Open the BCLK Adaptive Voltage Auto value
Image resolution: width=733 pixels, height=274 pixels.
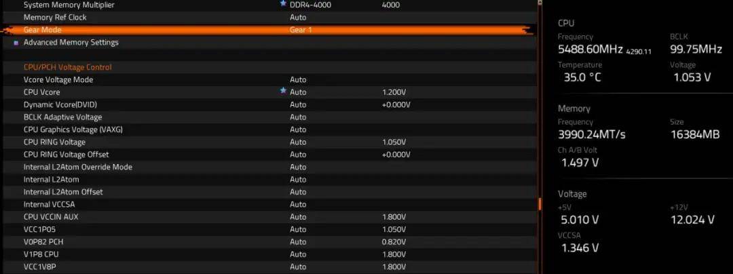click(298, 117)
